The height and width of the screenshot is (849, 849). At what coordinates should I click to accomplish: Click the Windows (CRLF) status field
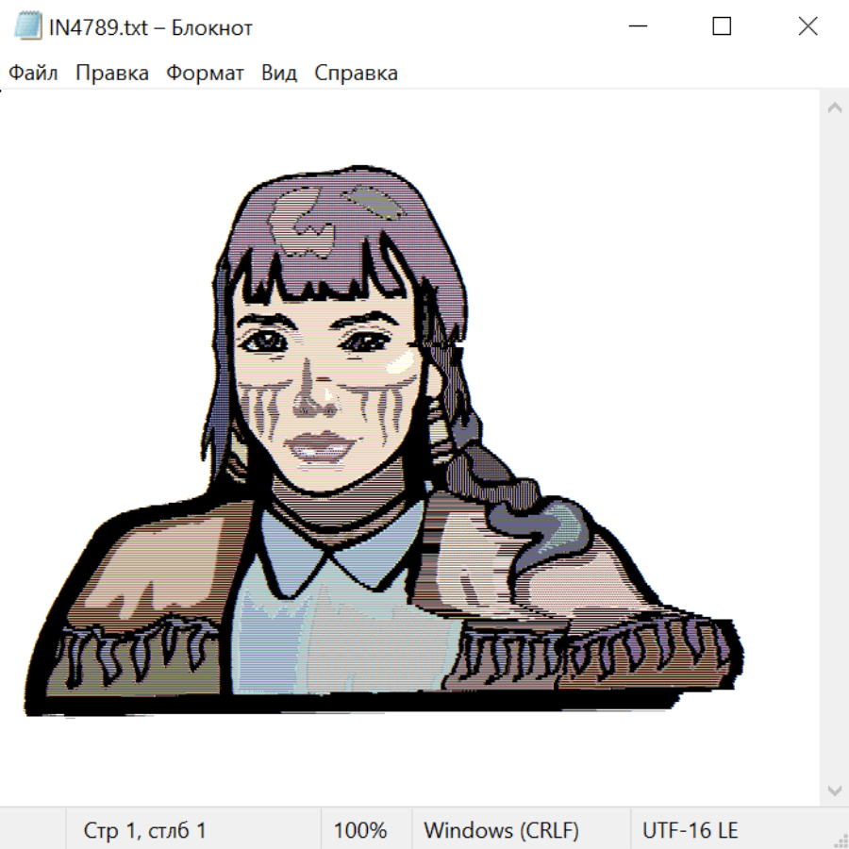click(x=501, y=830)
